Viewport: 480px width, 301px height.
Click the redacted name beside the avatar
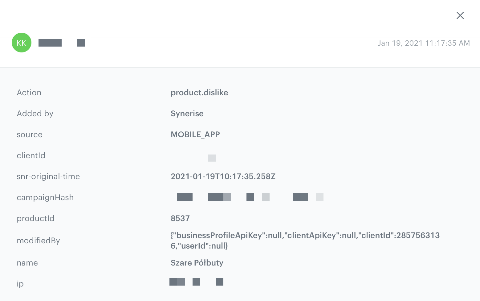click(50, 43)
